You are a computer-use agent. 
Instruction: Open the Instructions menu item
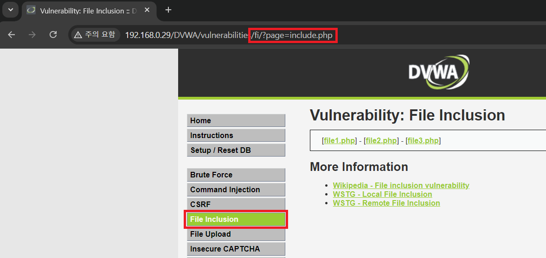click(236, 136)
